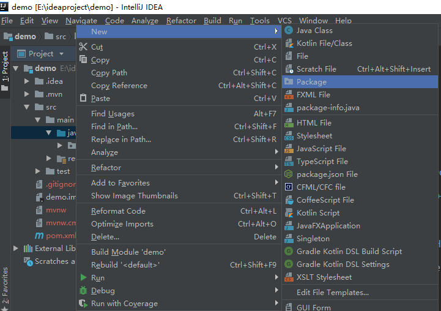This screenshot has height=311, width=441.
Task: Open the Tools menu
Action: tap(260, 21)
